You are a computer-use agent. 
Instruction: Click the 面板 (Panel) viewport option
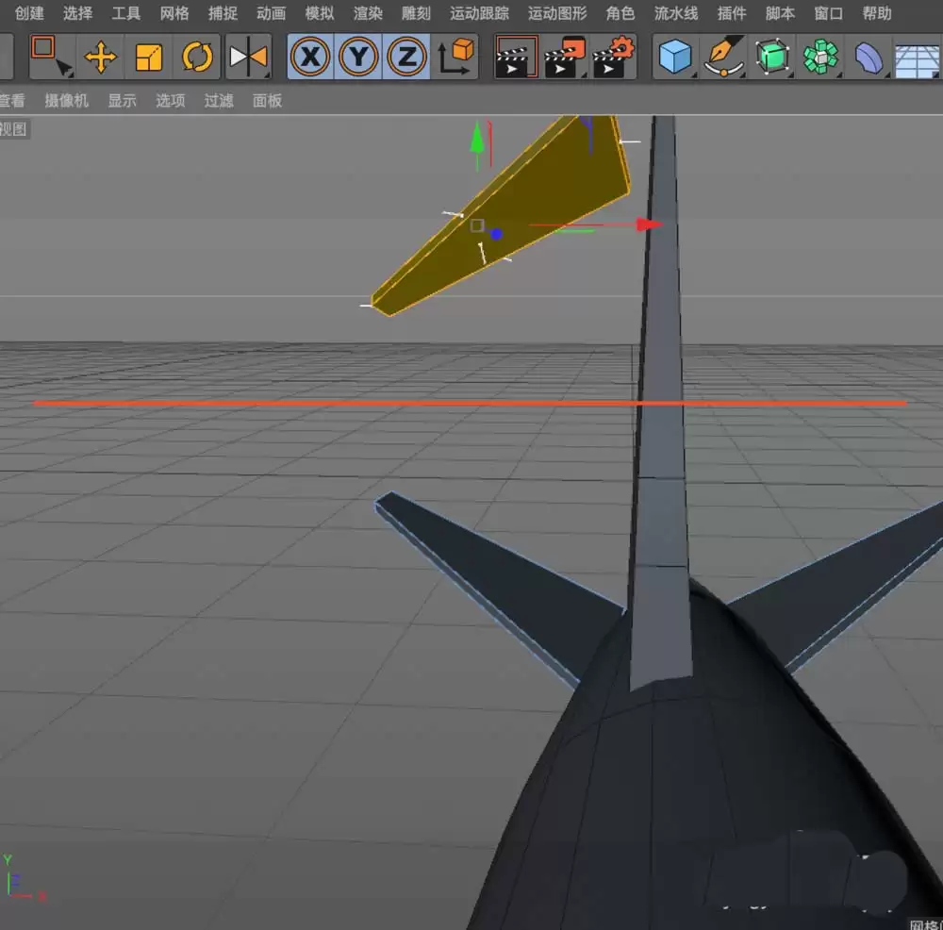(267, 101)
